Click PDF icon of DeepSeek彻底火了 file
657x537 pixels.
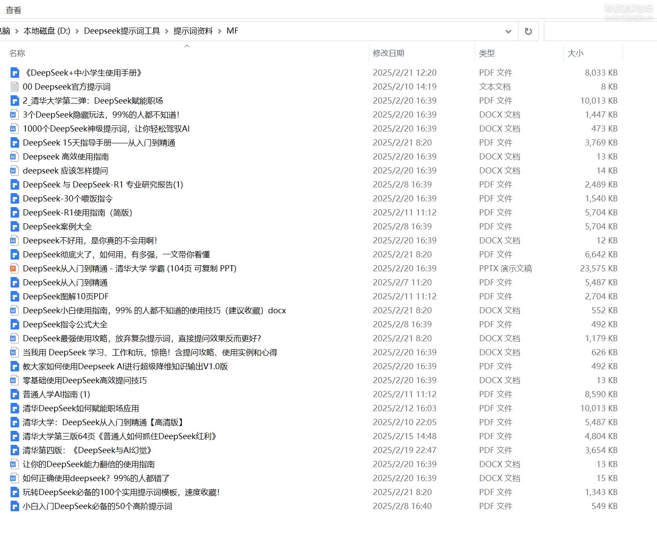click(x=14, y=254)
